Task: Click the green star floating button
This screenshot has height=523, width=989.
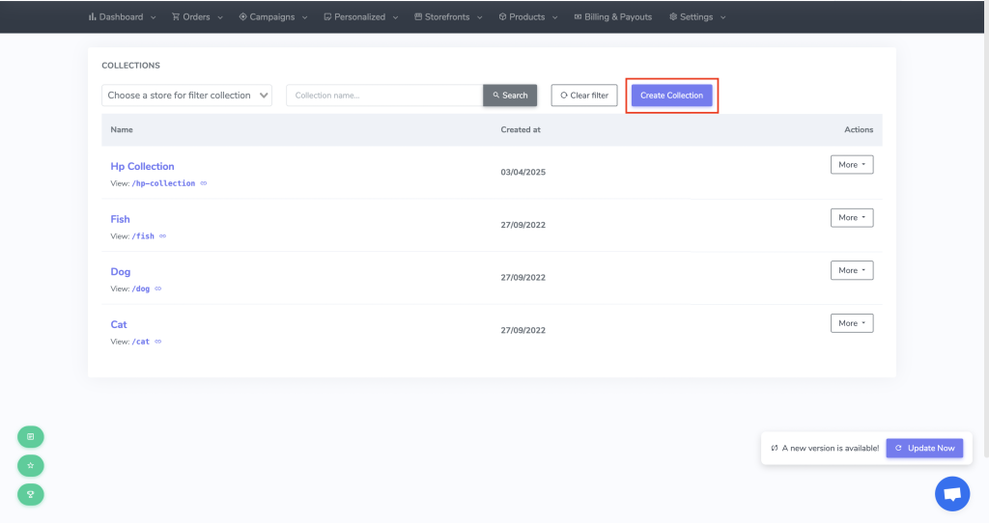Action: (31, 465)
